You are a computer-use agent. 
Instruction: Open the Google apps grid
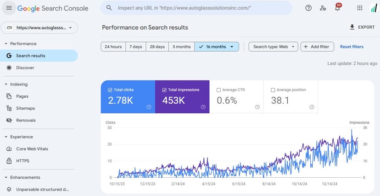359,8
